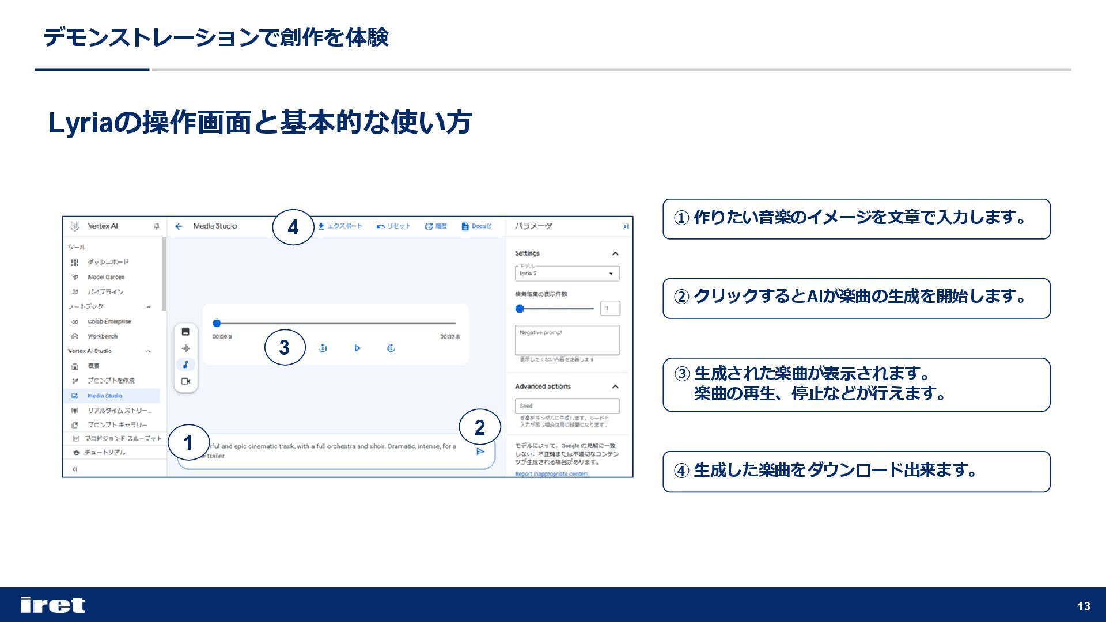This screenshot has height=622, width=1106.
Task: Select the audio waveform mode icon
Action: pos(186,348)
